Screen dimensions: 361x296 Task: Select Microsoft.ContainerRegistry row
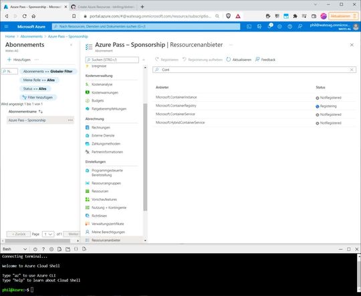(255, 106)
